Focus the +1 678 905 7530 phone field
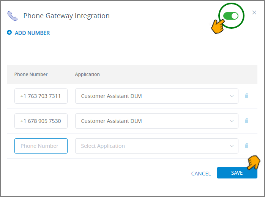 tap(41, 121)
